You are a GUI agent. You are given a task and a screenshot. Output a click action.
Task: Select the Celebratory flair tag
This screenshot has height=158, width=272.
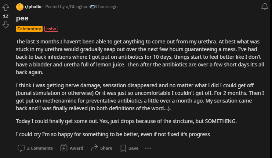pos(29,29)
